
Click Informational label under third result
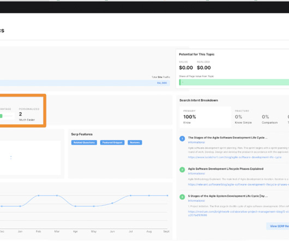coord(196,201)
